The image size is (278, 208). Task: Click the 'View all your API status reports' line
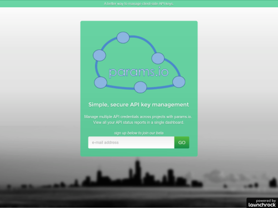(138, 123)
